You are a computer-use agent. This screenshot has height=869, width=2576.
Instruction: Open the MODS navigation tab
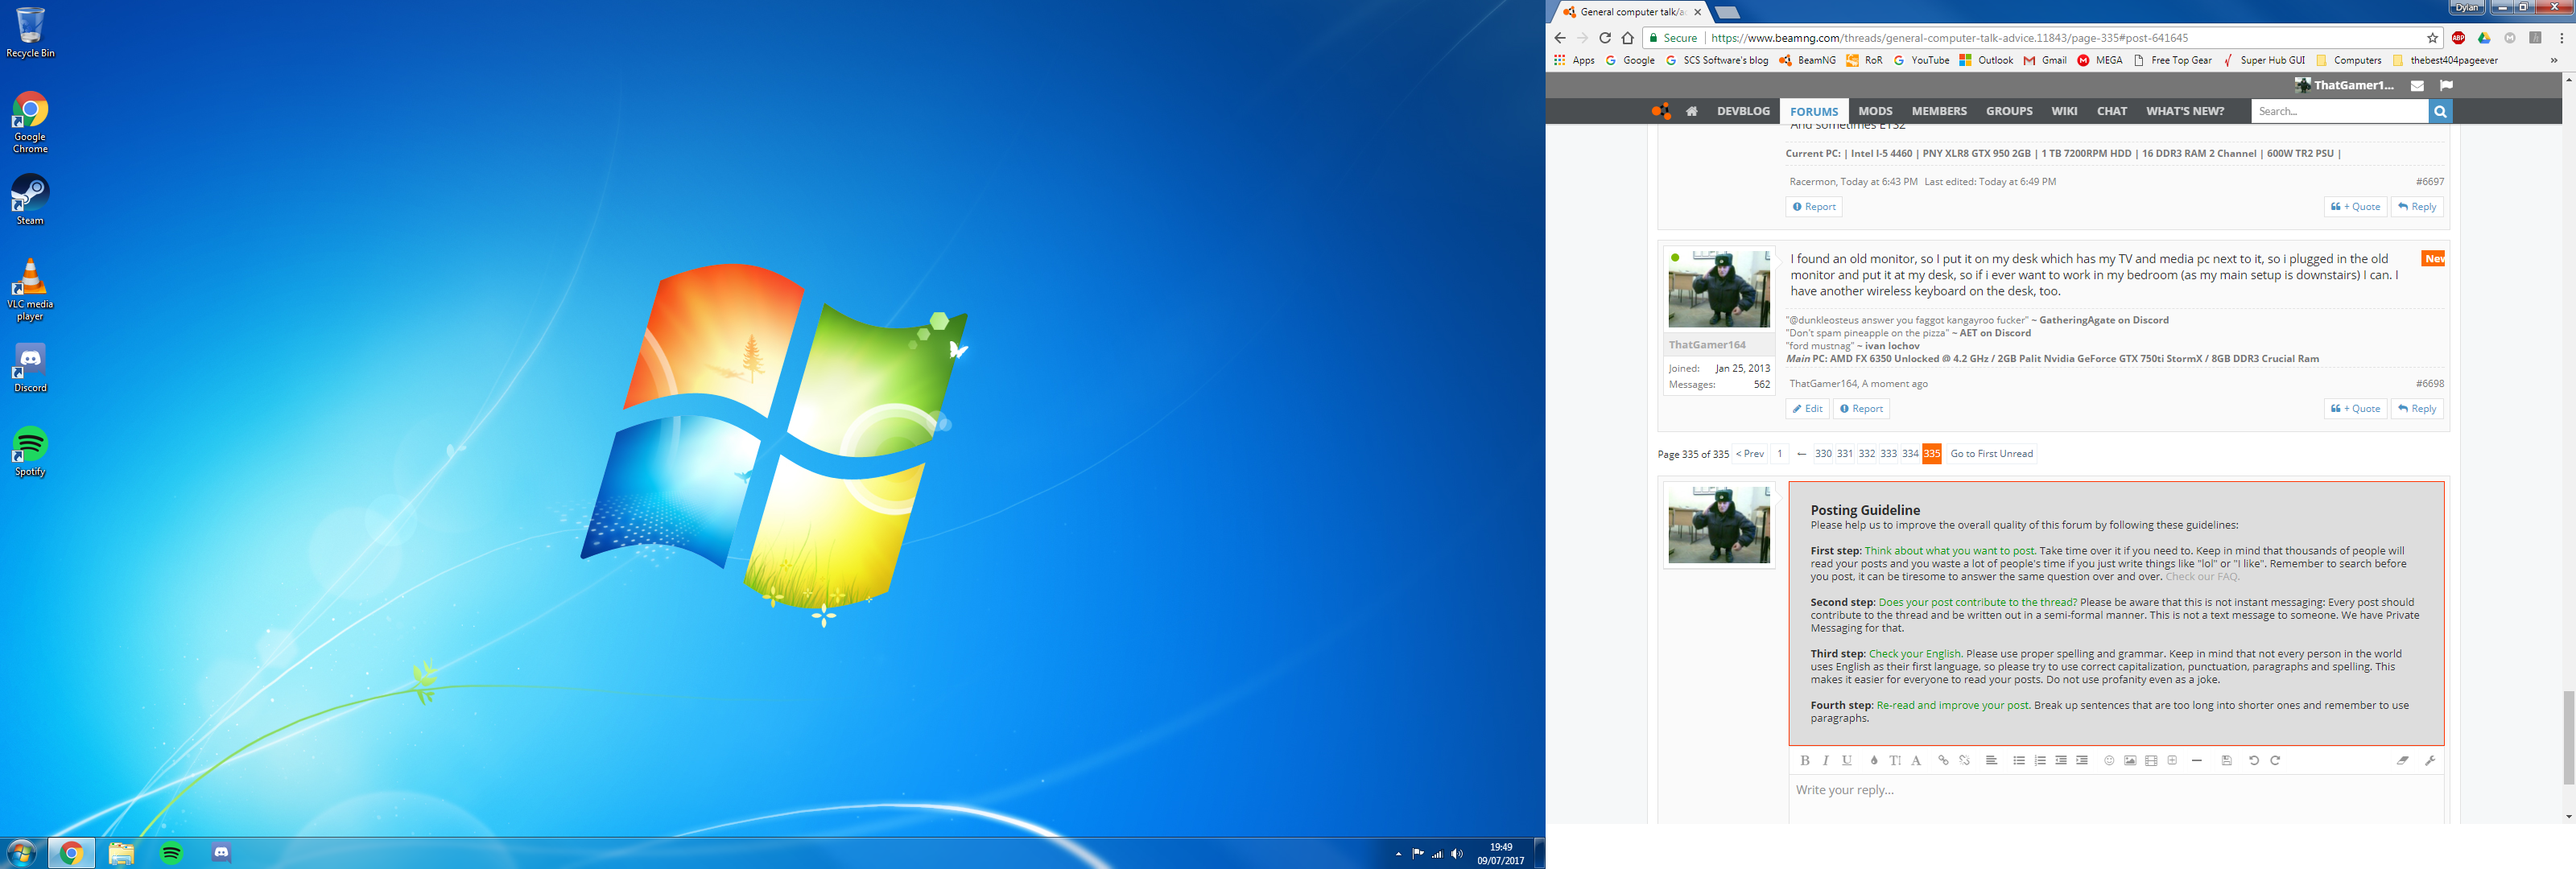[1875, 111]
